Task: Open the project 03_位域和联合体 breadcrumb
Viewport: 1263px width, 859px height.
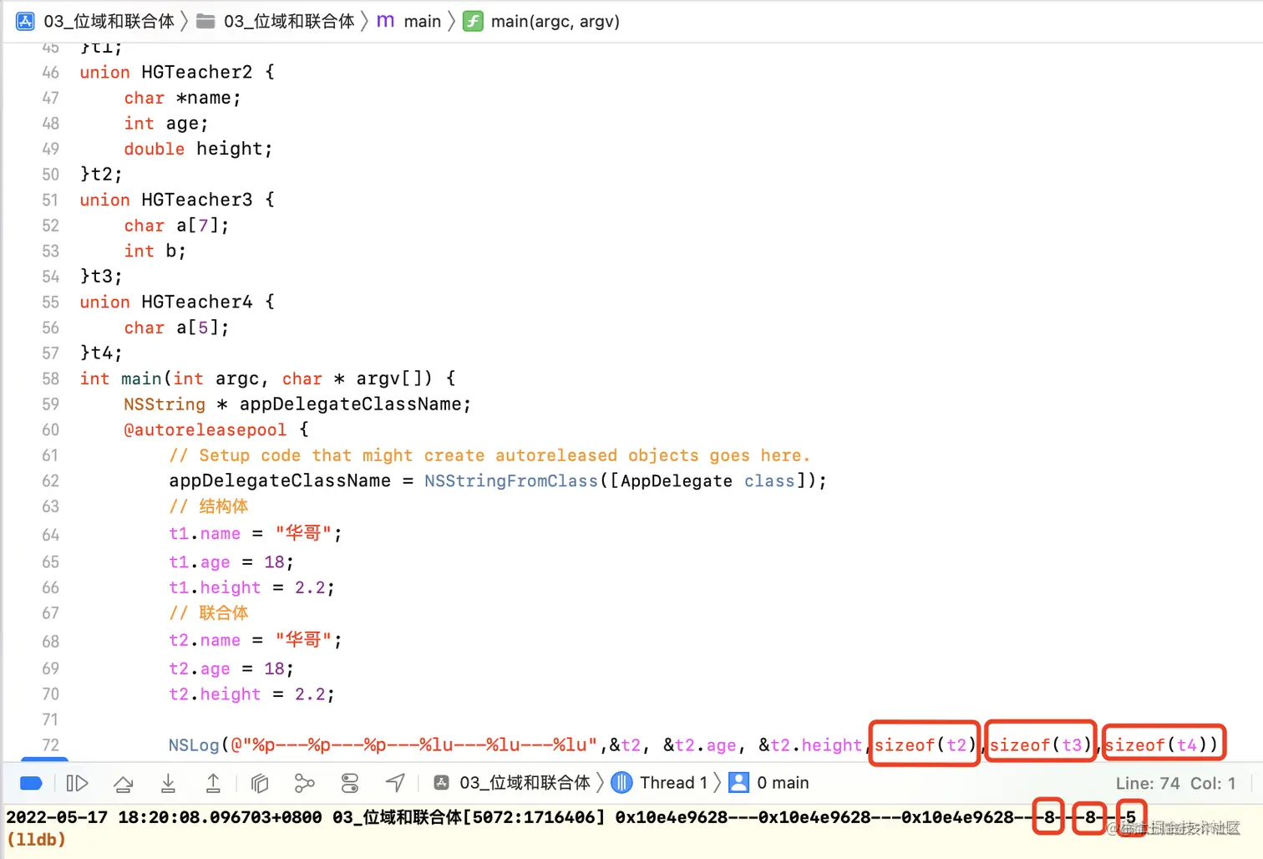Action: [109, 21]
